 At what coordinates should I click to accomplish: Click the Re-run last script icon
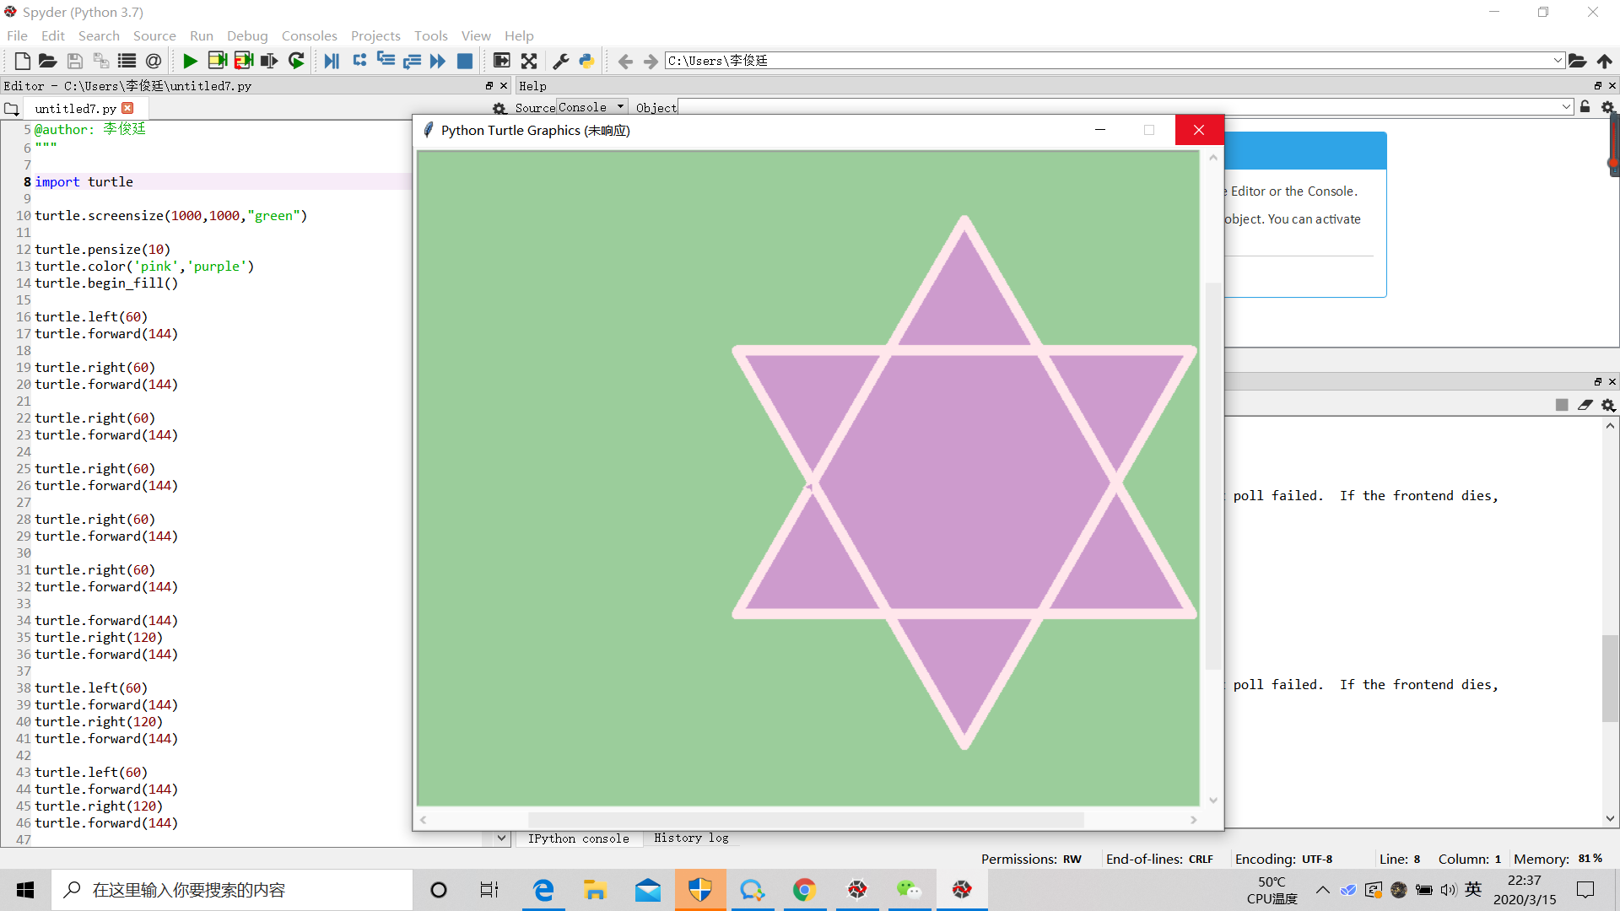[x=296, y=61]
